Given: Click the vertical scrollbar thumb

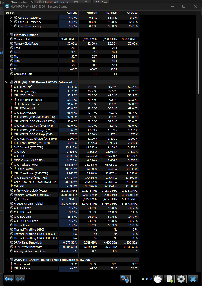Looking at the screenshot, I should point(199,66).
